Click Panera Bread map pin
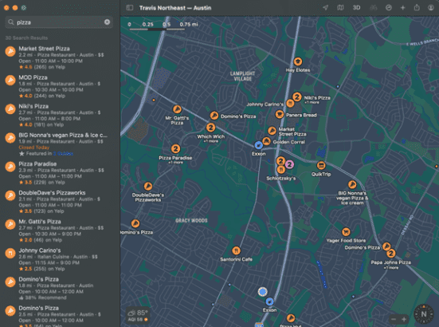Image resolution: width=439 pixels, height=327 pixels. click(x=279, y=114)
